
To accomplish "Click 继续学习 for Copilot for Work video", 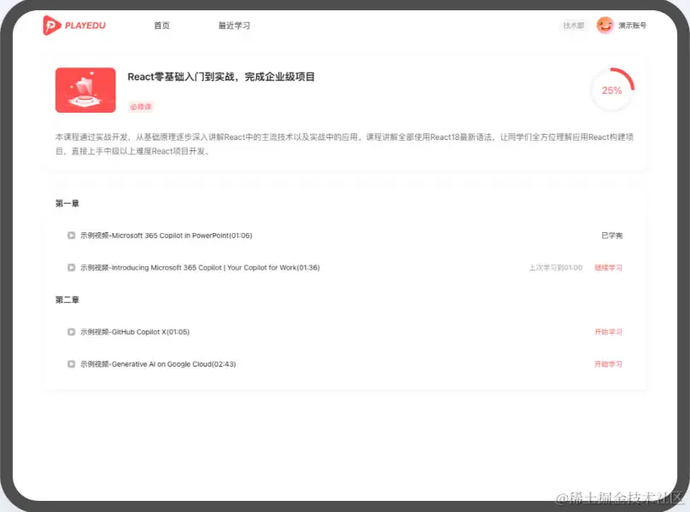I will [608, 267].
